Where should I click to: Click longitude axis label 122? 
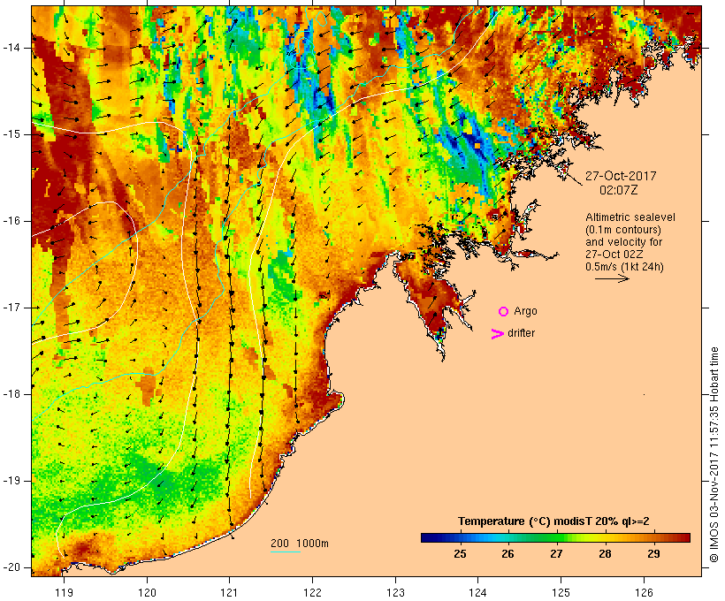coord(313,593)
